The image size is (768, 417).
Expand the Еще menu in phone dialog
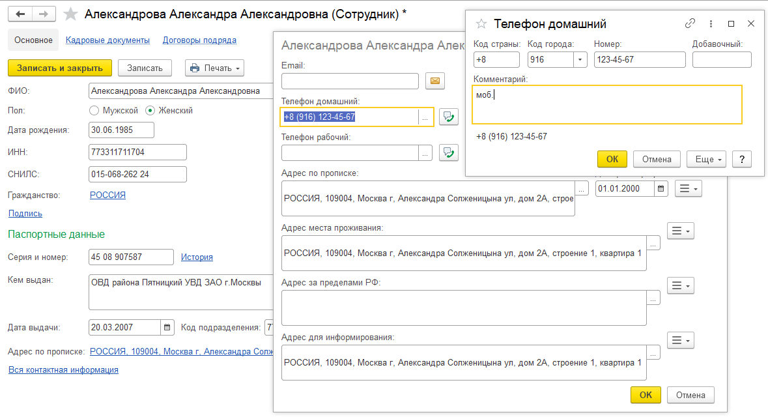tap(706, 159)
